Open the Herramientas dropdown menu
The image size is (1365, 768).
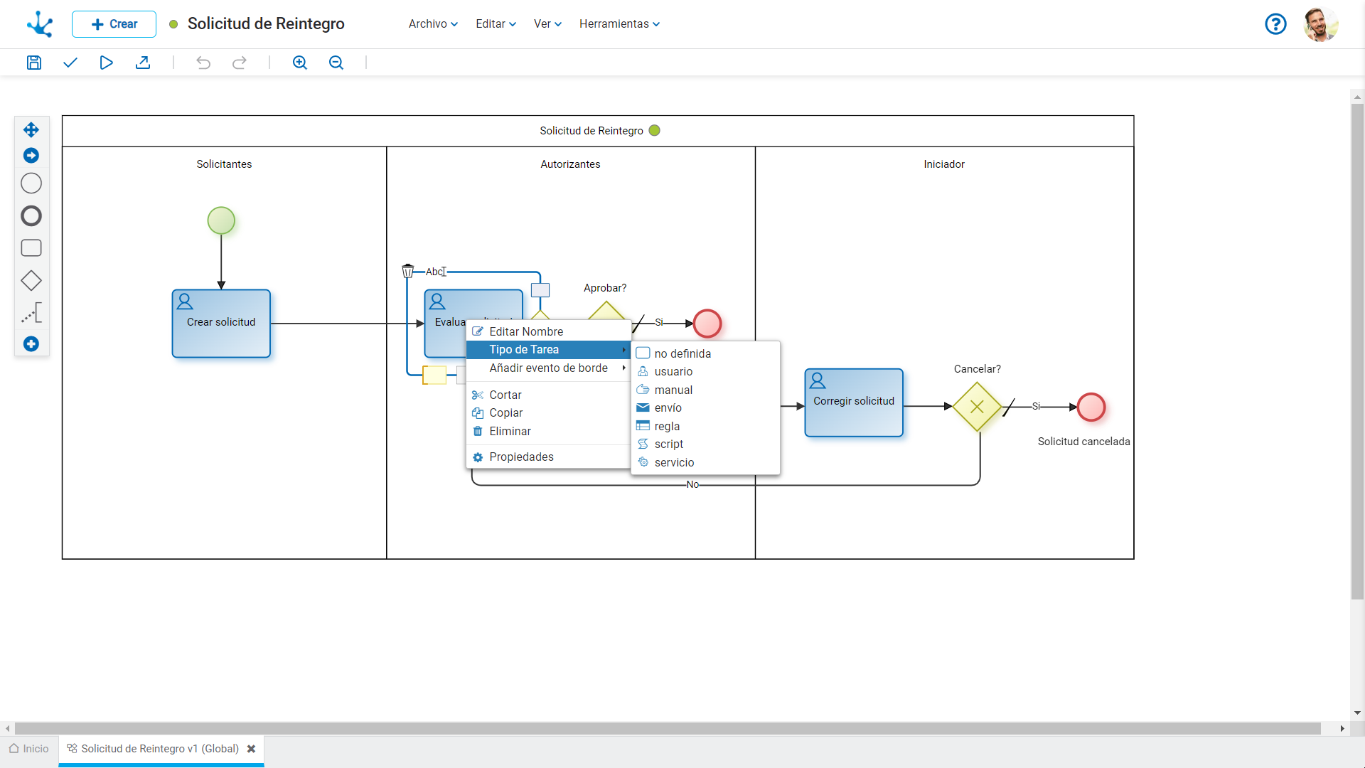point(619,23)
